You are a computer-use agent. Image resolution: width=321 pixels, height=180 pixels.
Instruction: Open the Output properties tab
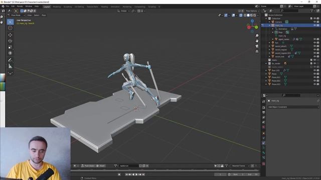pos(264,112)
